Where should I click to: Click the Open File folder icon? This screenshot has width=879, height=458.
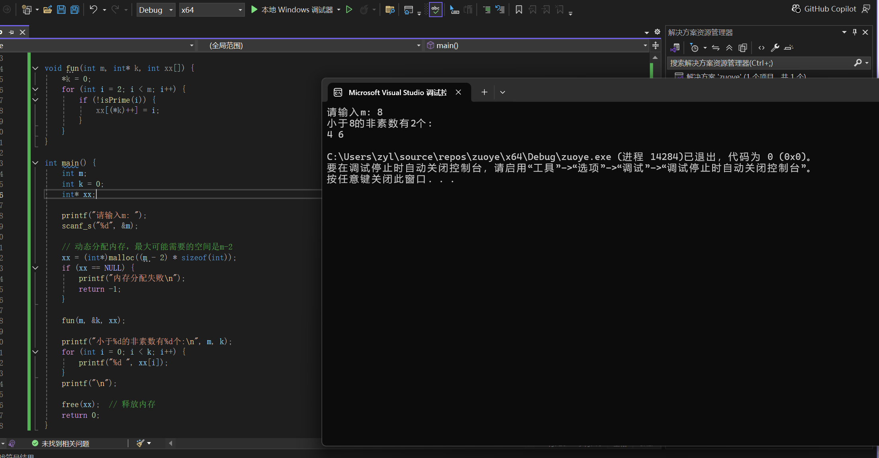48,10
